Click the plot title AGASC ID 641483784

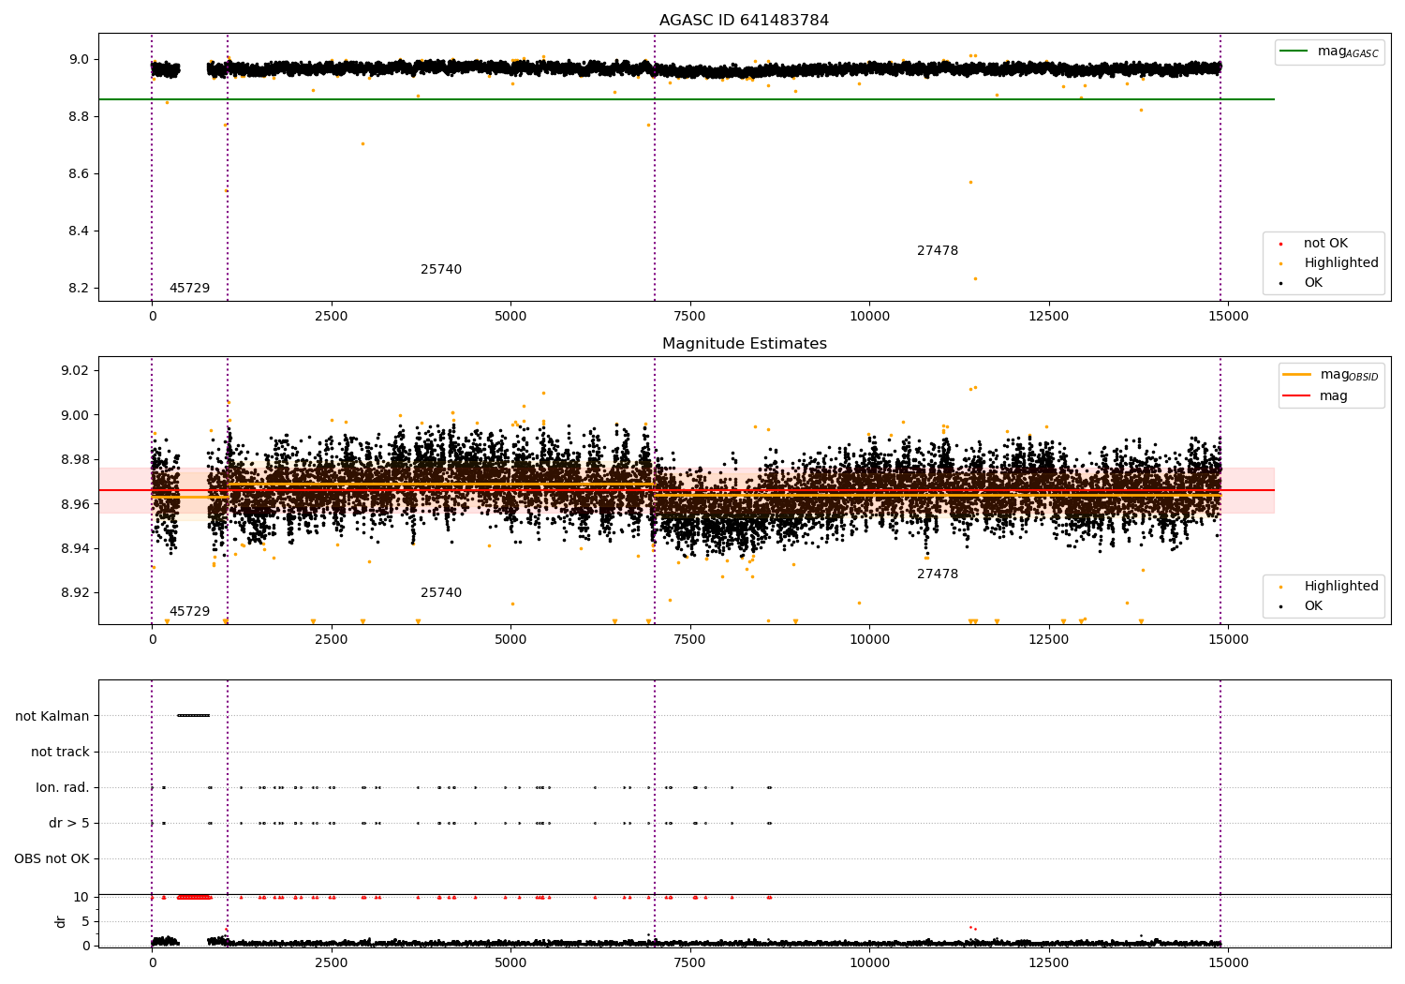click(x=744, y=21)
